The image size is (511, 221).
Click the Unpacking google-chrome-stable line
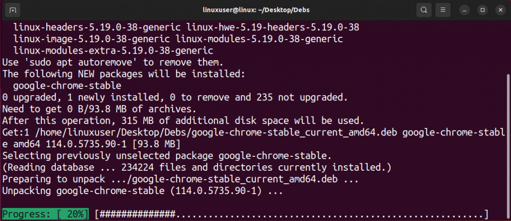142,191
